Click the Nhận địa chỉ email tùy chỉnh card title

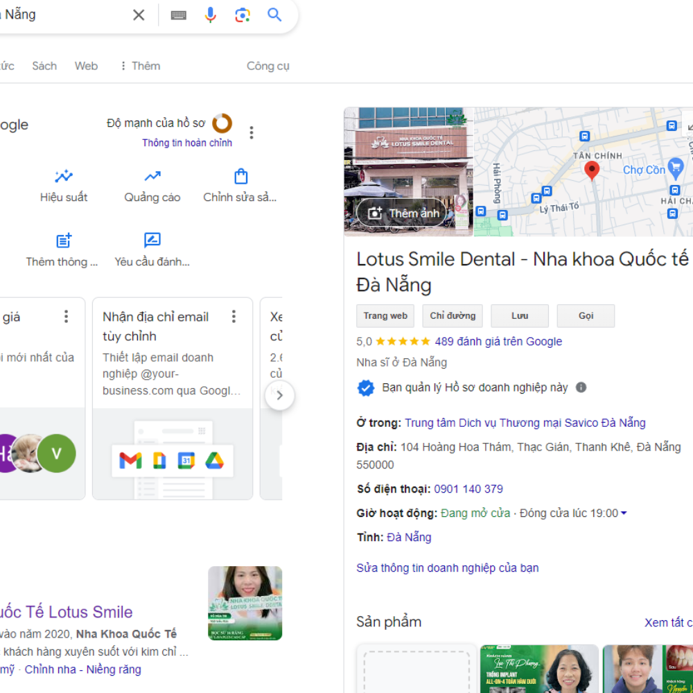click(x=155, y=326)
